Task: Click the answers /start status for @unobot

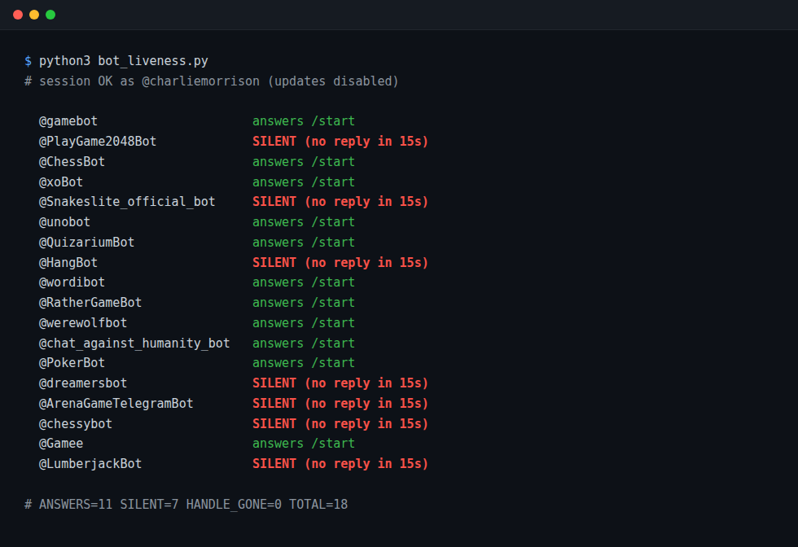Action: pyautogui.click(x=304, y=222)
